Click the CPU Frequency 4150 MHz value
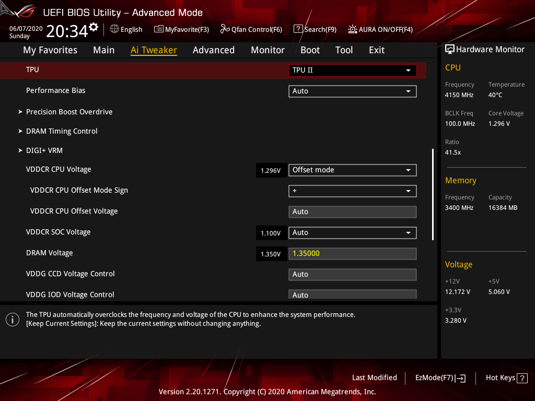The width and height of the screenshot is (535, 401). (459, 95)
